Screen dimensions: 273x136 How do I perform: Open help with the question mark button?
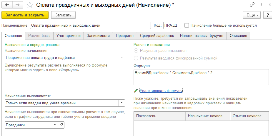(267, 15)
